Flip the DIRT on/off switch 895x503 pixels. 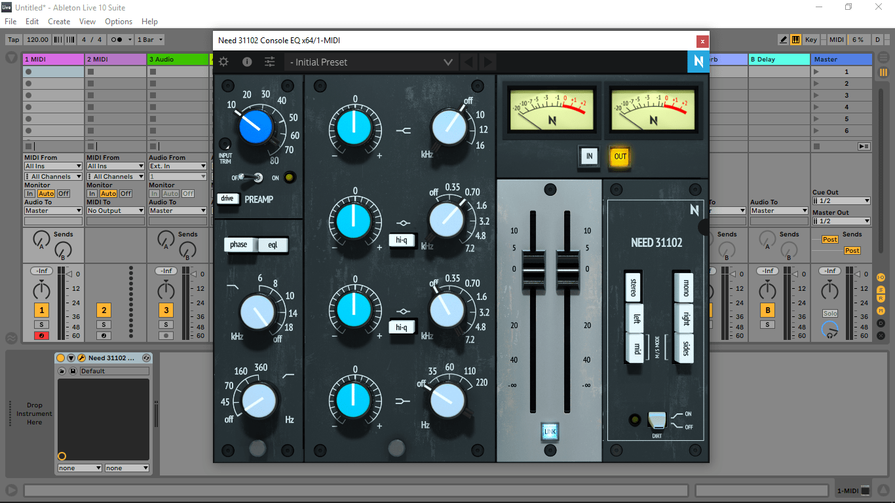pyautogui.click(x=656, y=420)
